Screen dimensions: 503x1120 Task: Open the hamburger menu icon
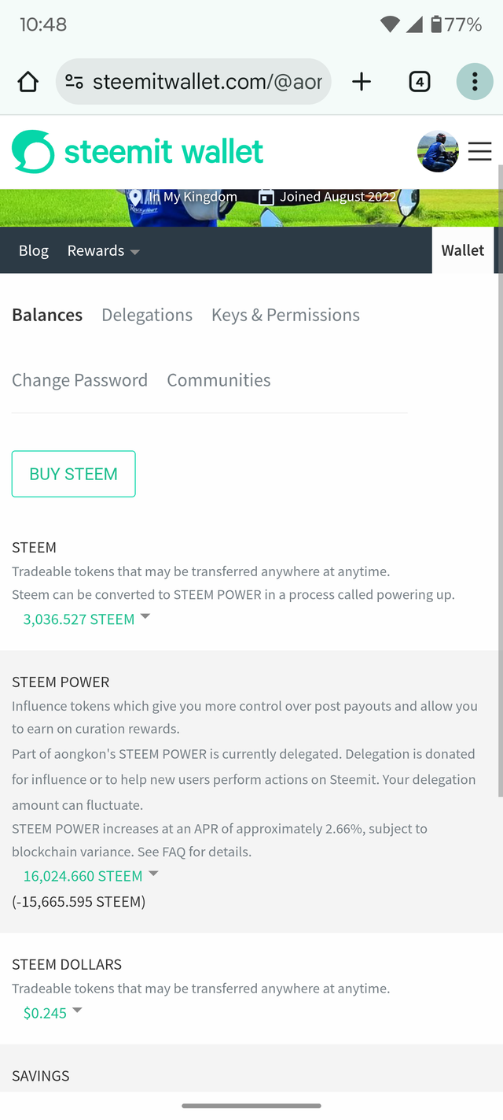pos(480,152)
